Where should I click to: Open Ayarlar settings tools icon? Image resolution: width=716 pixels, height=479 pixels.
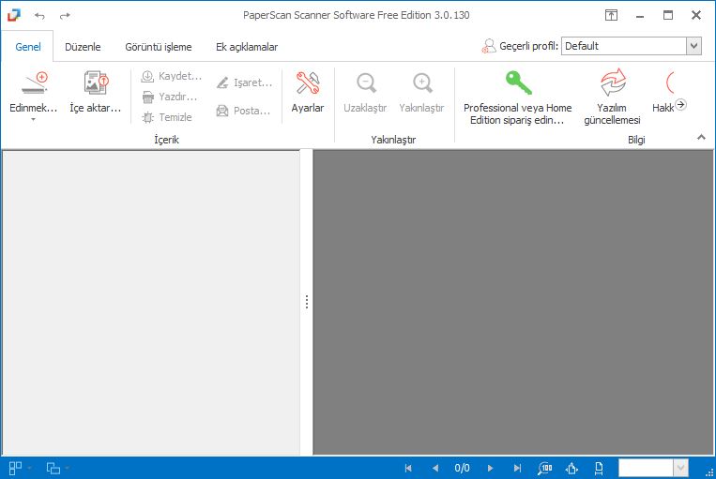[x=308, y=82]
